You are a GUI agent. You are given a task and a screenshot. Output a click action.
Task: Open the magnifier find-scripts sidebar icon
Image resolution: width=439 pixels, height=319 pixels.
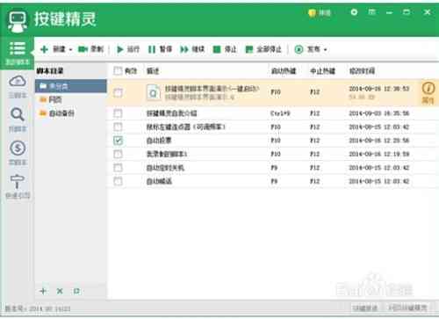[18, 114]
